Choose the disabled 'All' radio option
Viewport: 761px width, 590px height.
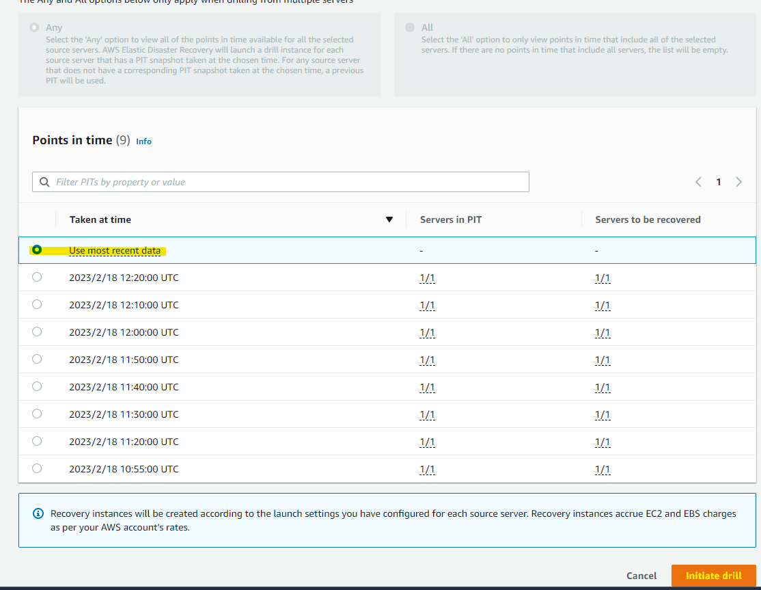tap(410, 27)
